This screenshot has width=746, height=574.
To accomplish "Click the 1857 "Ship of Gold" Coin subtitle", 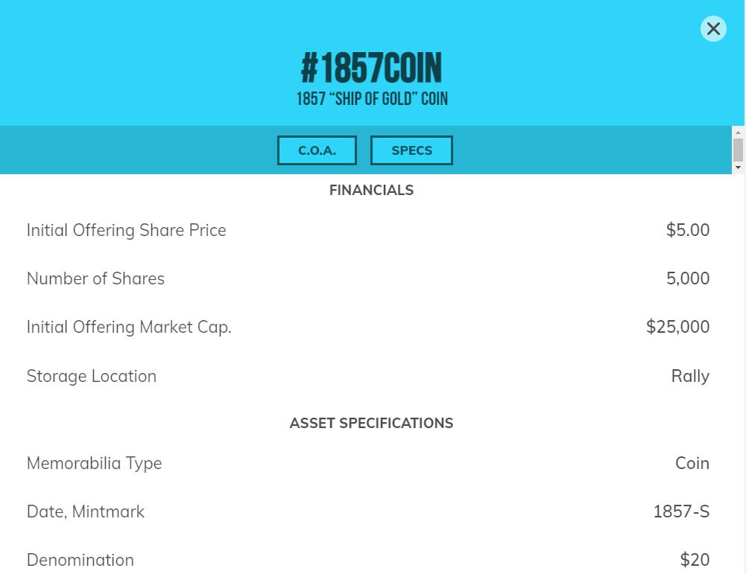I will (372, 99).
